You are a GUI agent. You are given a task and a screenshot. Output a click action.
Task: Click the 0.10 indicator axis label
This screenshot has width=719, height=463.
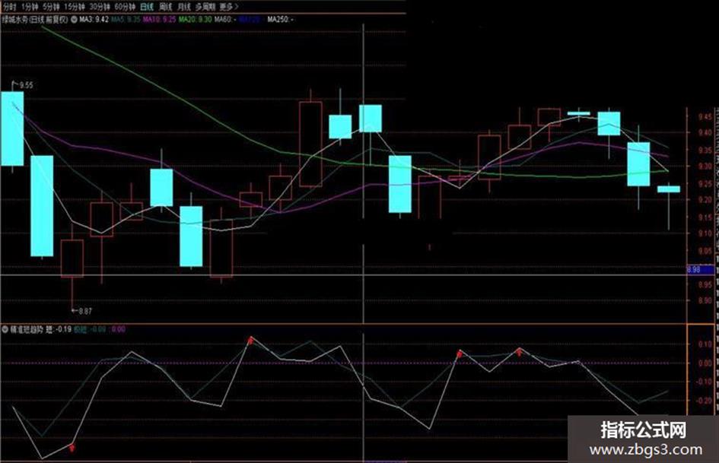(x=705, y=344)
